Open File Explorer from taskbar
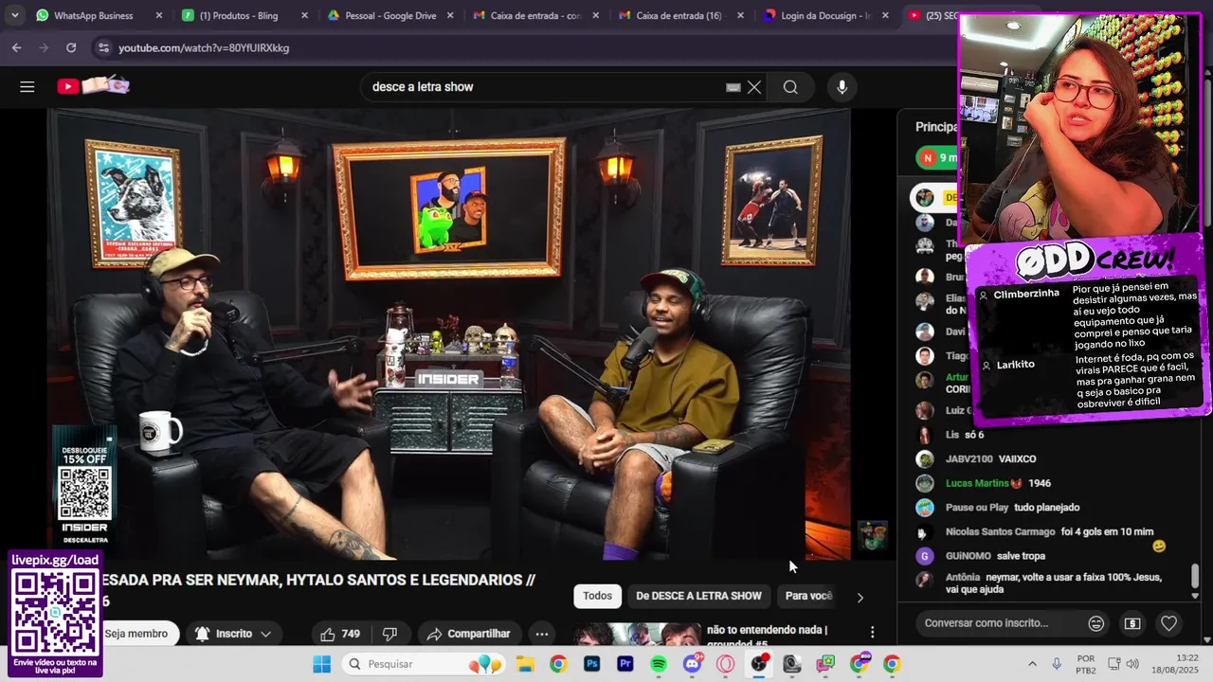The width and height of the screenshot is (1213, 682). tap(524, 664)
